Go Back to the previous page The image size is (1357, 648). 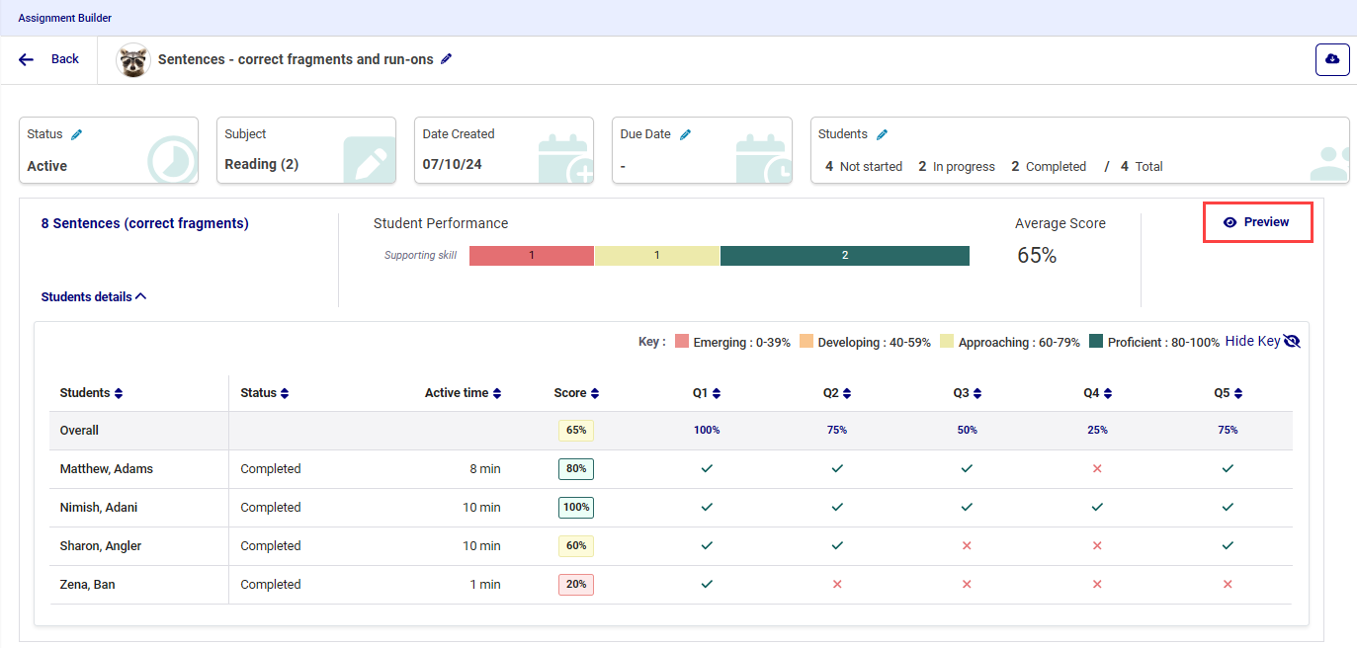pyautogui.click(x=49, y=59)
